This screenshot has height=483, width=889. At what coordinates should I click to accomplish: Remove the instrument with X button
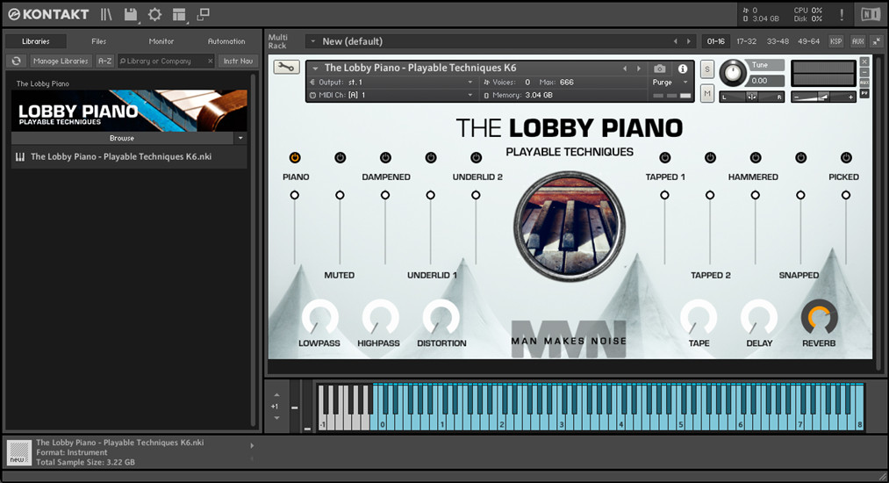pyautogui.click(x=864, y=61)
